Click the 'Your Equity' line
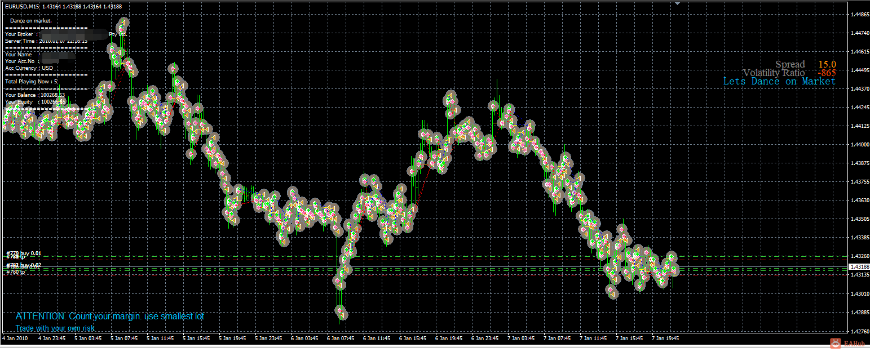Image resolution: width=870 pixels, height=352 pixels. click(35, 102)
